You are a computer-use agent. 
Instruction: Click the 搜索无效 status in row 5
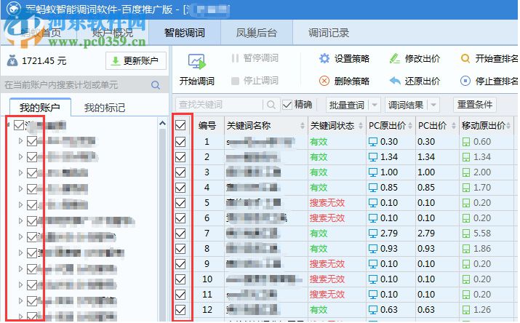[x=327, y=203]
